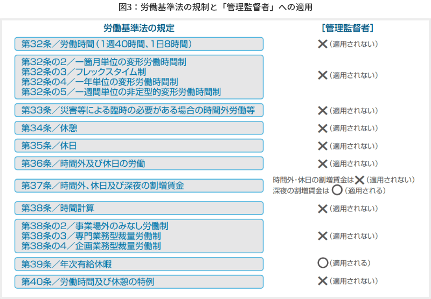Click the X mark beside 第38条の2 group
The image size is (431, 299).
pyautogui.click(x=322, y=236)
